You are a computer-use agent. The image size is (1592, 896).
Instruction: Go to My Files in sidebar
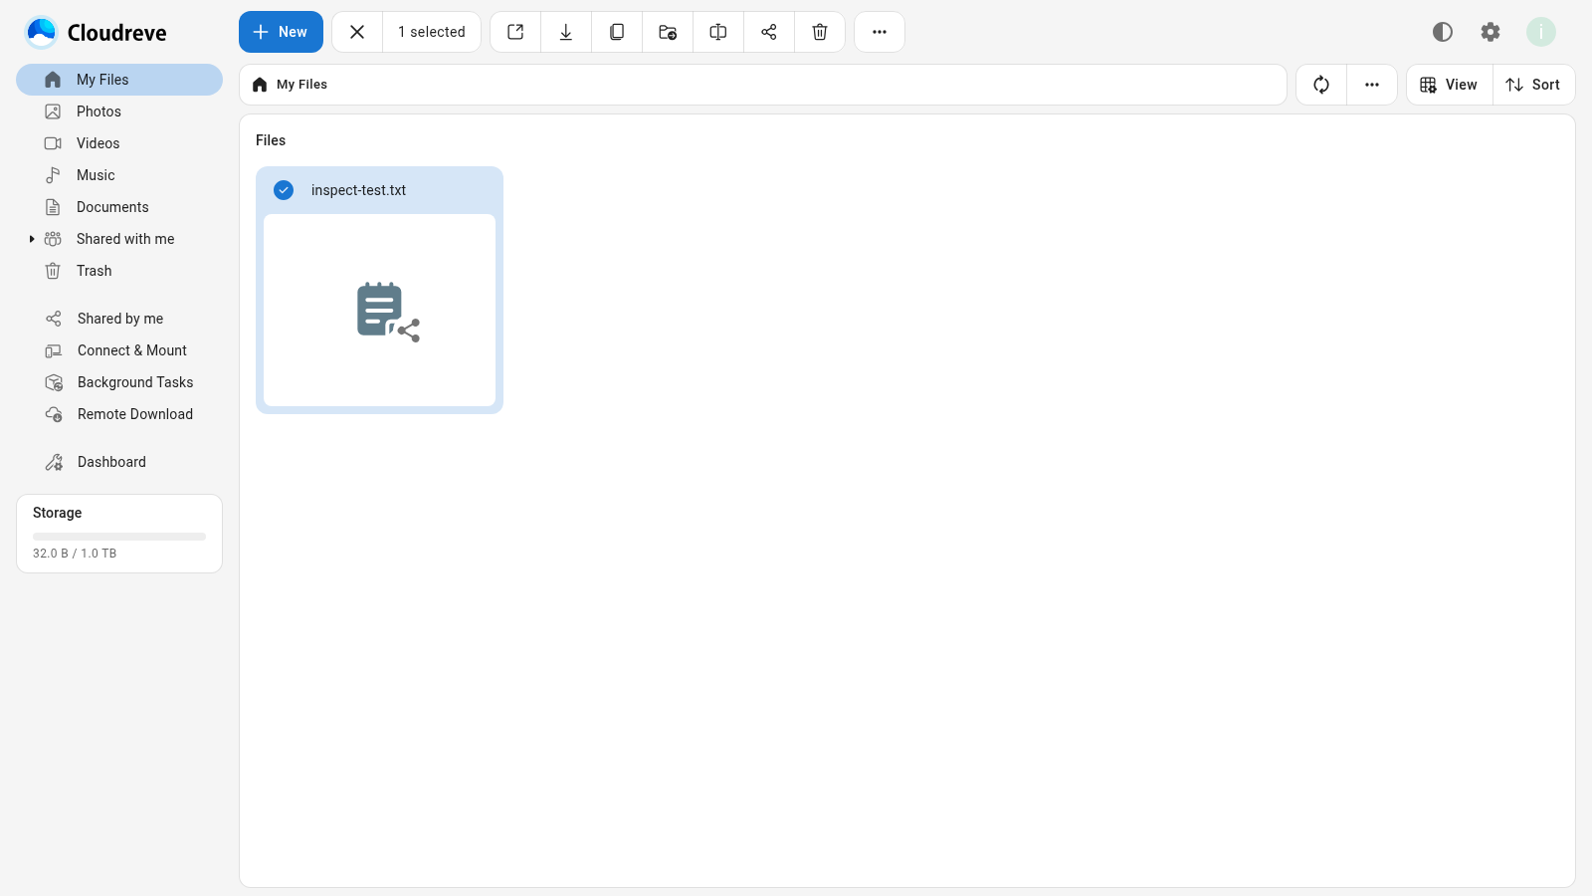click(119, 80)
